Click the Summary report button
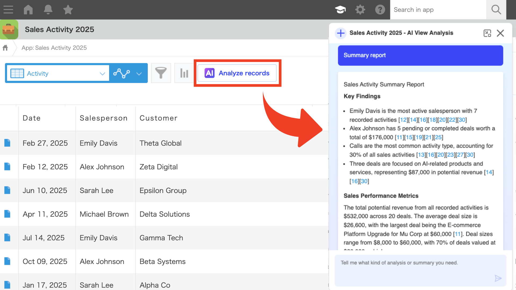Screen dimensions: 516x290 pyautogui.click(x=420, y=55)
